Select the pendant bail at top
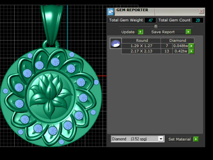 tap(52, 24)
